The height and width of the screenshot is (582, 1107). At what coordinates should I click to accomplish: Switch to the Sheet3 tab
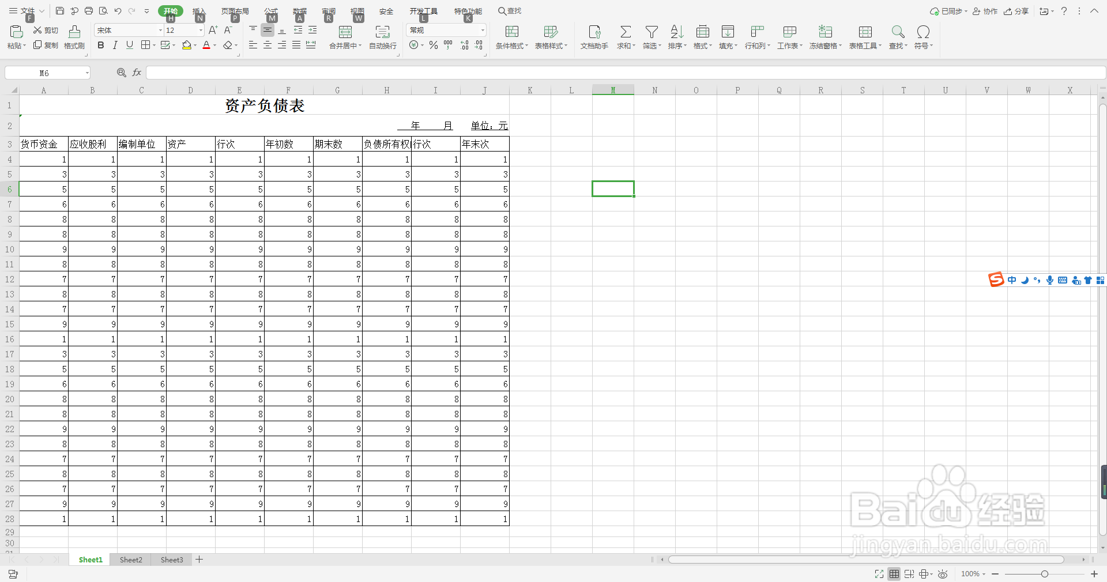(172, 560)
